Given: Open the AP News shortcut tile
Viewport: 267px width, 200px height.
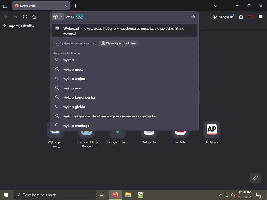Looking at the screenshot, I should click(212, 129).
